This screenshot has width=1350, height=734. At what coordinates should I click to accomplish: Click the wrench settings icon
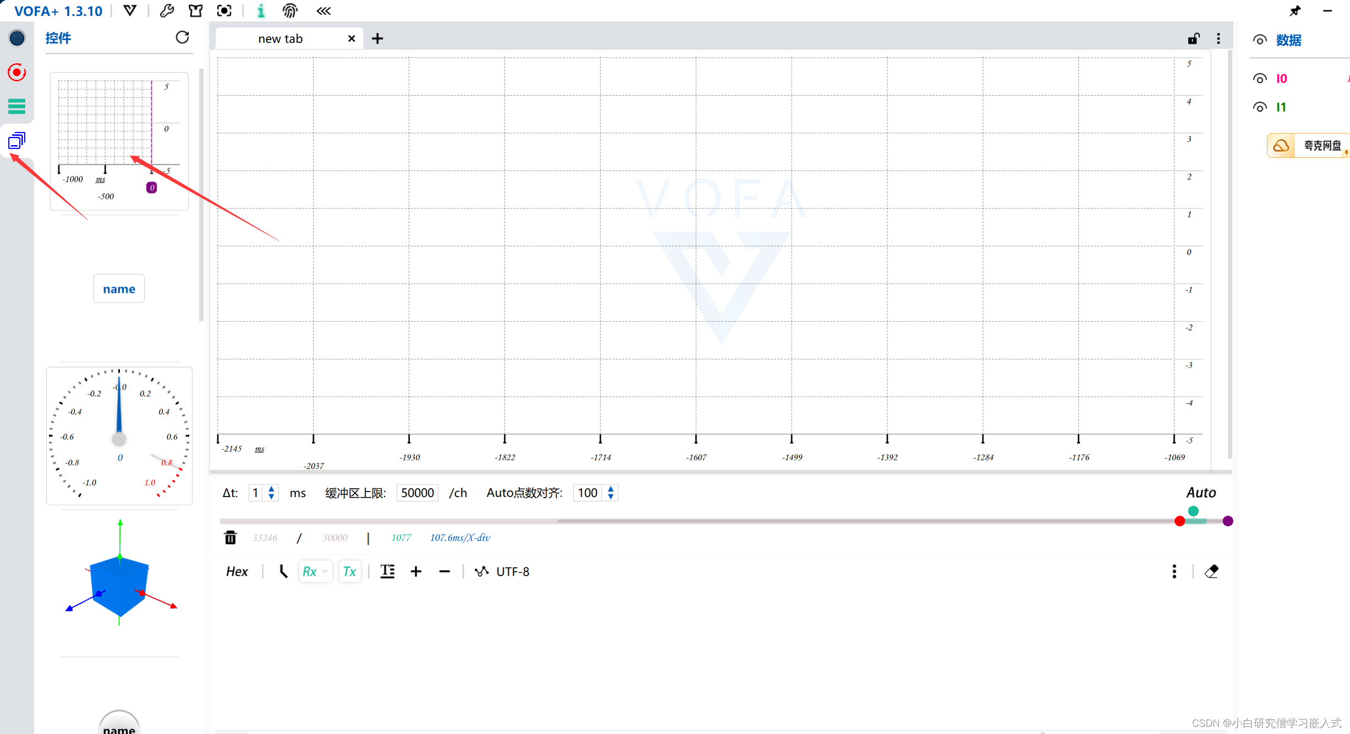coord(167,10)
